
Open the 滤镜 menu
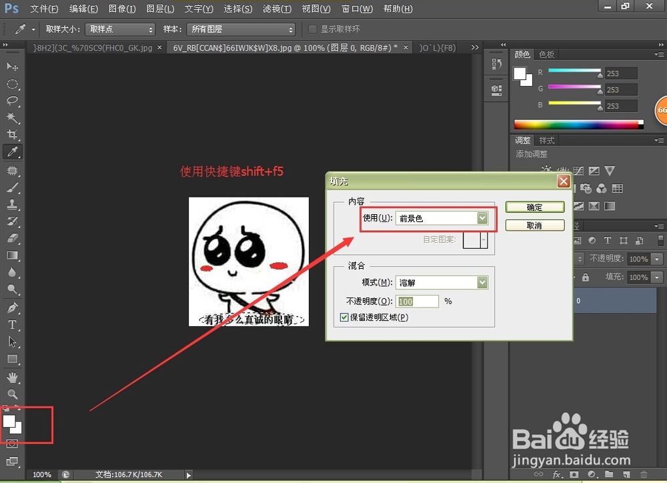point(277,9)
